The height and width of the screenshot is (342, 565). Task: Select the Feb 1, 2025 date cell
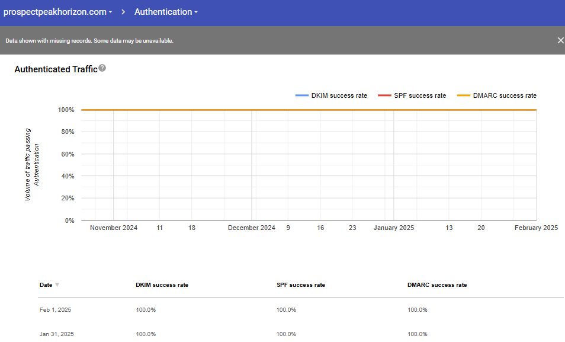(x=55, y=310)
